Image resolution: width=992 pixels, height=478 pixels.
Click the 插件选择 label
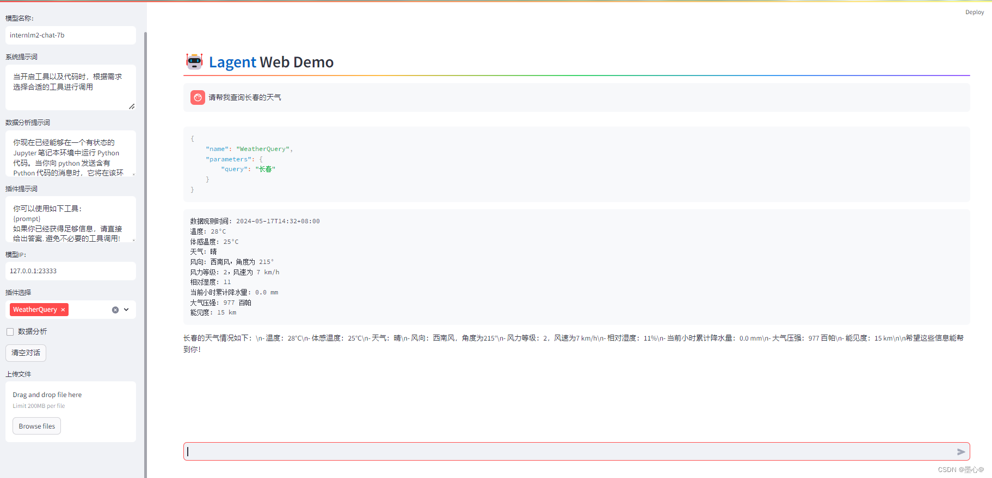point(19,292)
